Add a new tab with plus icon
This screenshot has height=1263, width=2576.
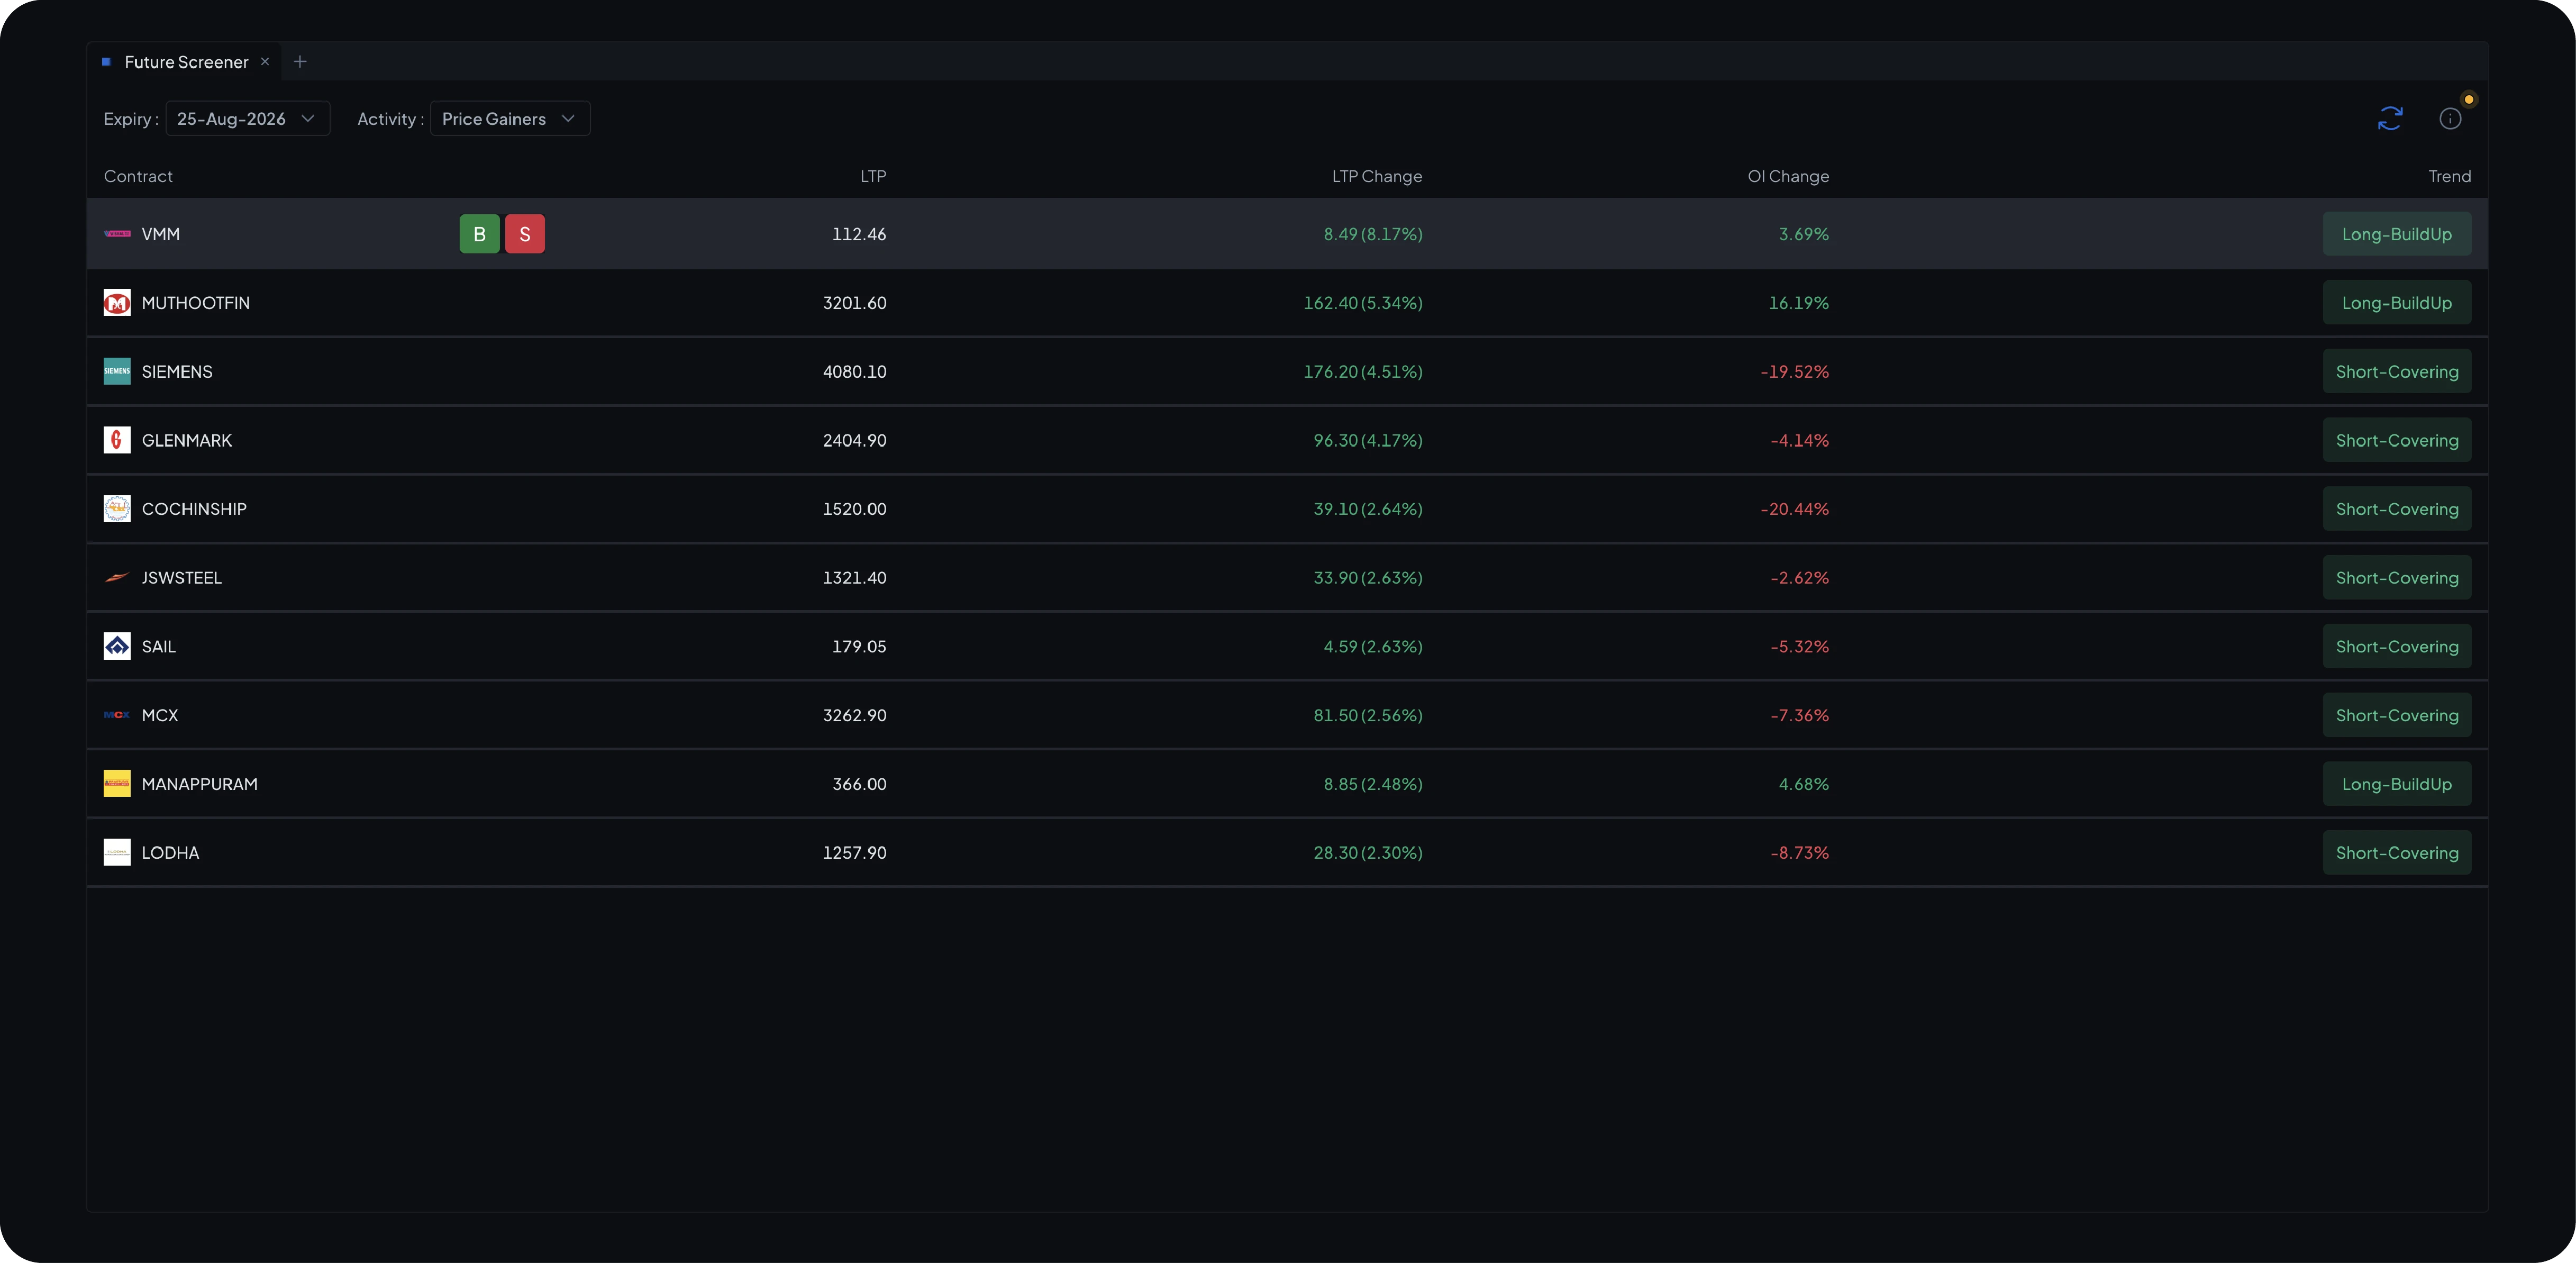(x=300, y=62)
